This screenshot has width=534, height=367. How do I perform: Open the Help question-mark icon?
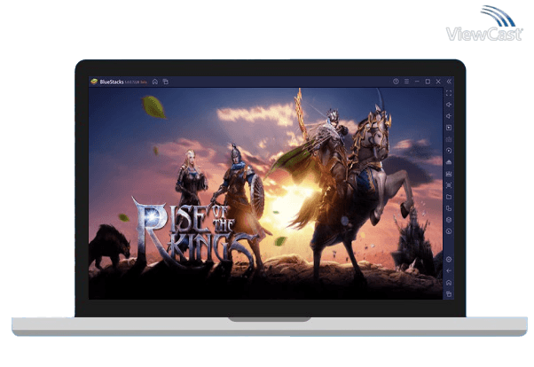point(396,82)
